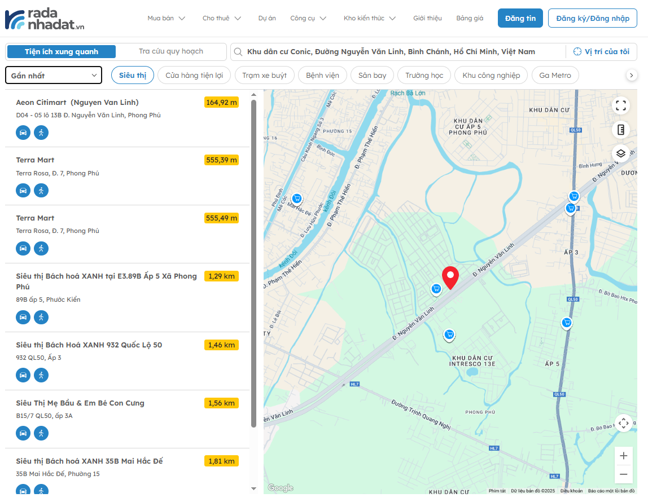The width and height of the screenshot is (648, 502).
Task: Switch to Tiện ích xung quanh tab
Action: point(62,51)
